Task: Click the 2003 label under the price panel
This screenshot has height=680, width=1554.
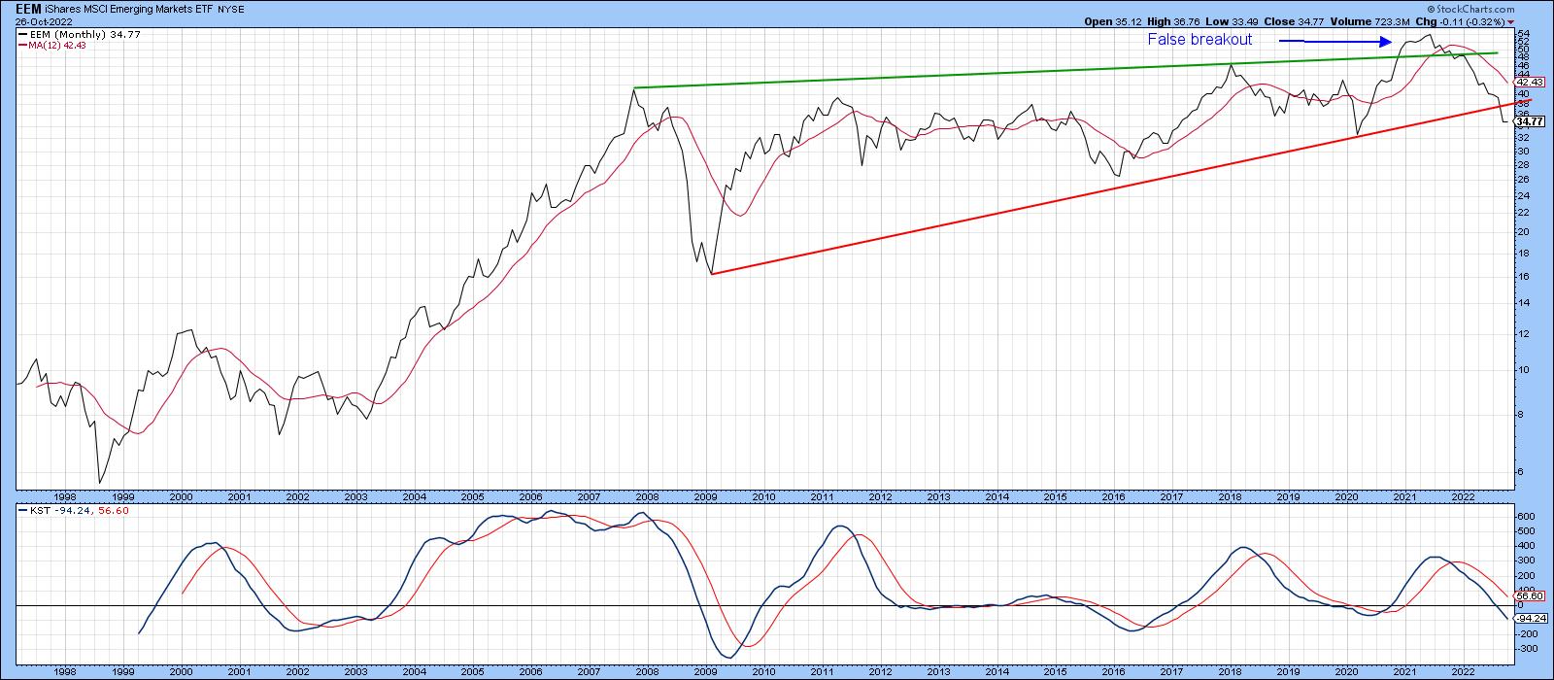Action: (355, 495)
